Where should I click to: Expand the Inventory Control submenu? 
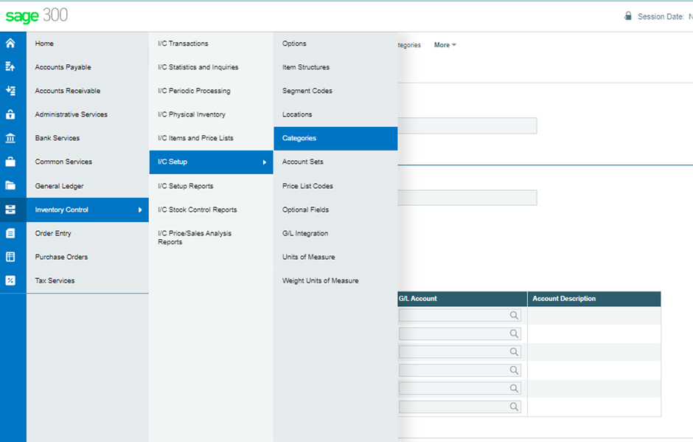[87, 210]
